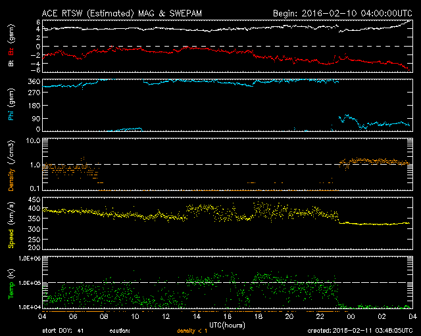The width and height of the screenshot is (421, 336).
Task: Click the '10' hour label on the time axis
Action: point(135,317)
